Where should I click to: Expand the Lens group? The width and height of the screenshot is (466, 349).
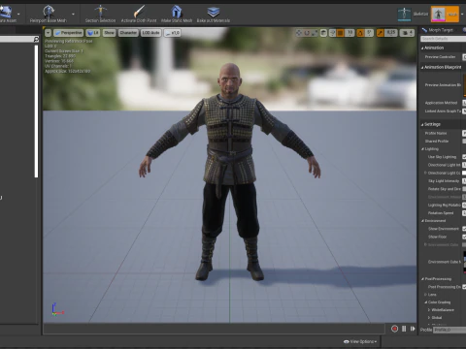coord(425,295)
